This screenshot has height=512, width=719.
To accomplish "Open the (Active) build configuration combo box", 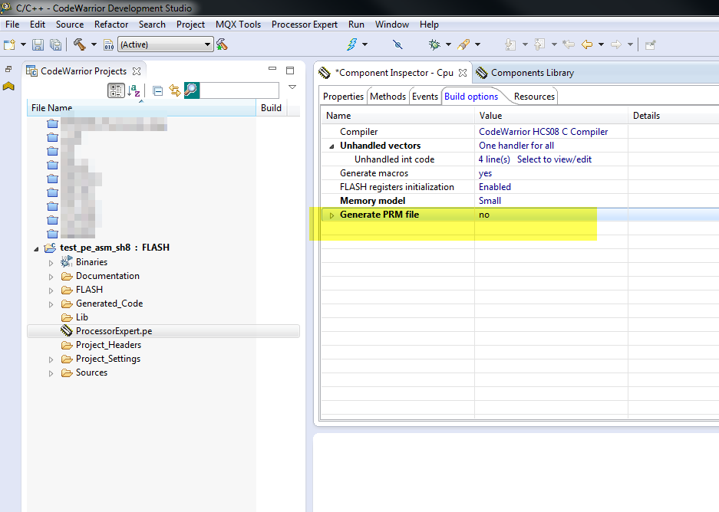I will coord(166,44).
